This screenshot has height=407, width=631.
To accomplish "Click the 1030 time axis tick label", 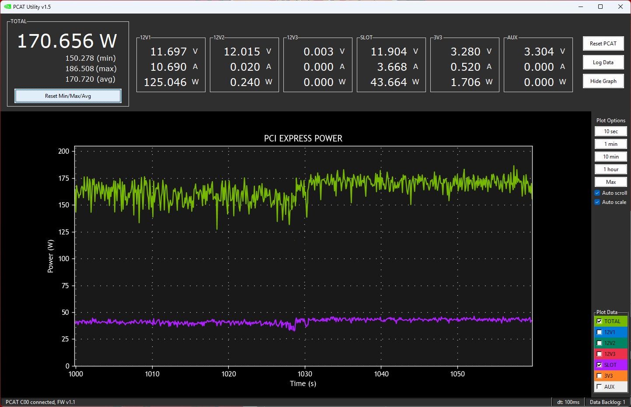I will click(305, 374).
